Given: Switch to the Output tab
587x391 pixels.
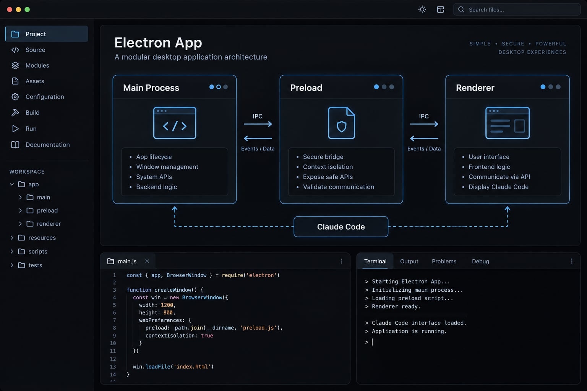Looking at the screenshot, I should pos(409,261).
